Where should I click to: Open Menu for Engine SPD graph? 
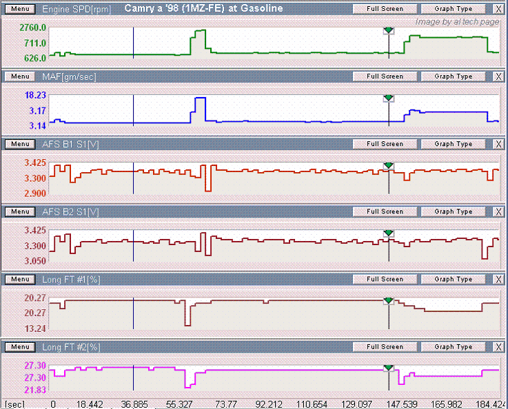[19, 9]
